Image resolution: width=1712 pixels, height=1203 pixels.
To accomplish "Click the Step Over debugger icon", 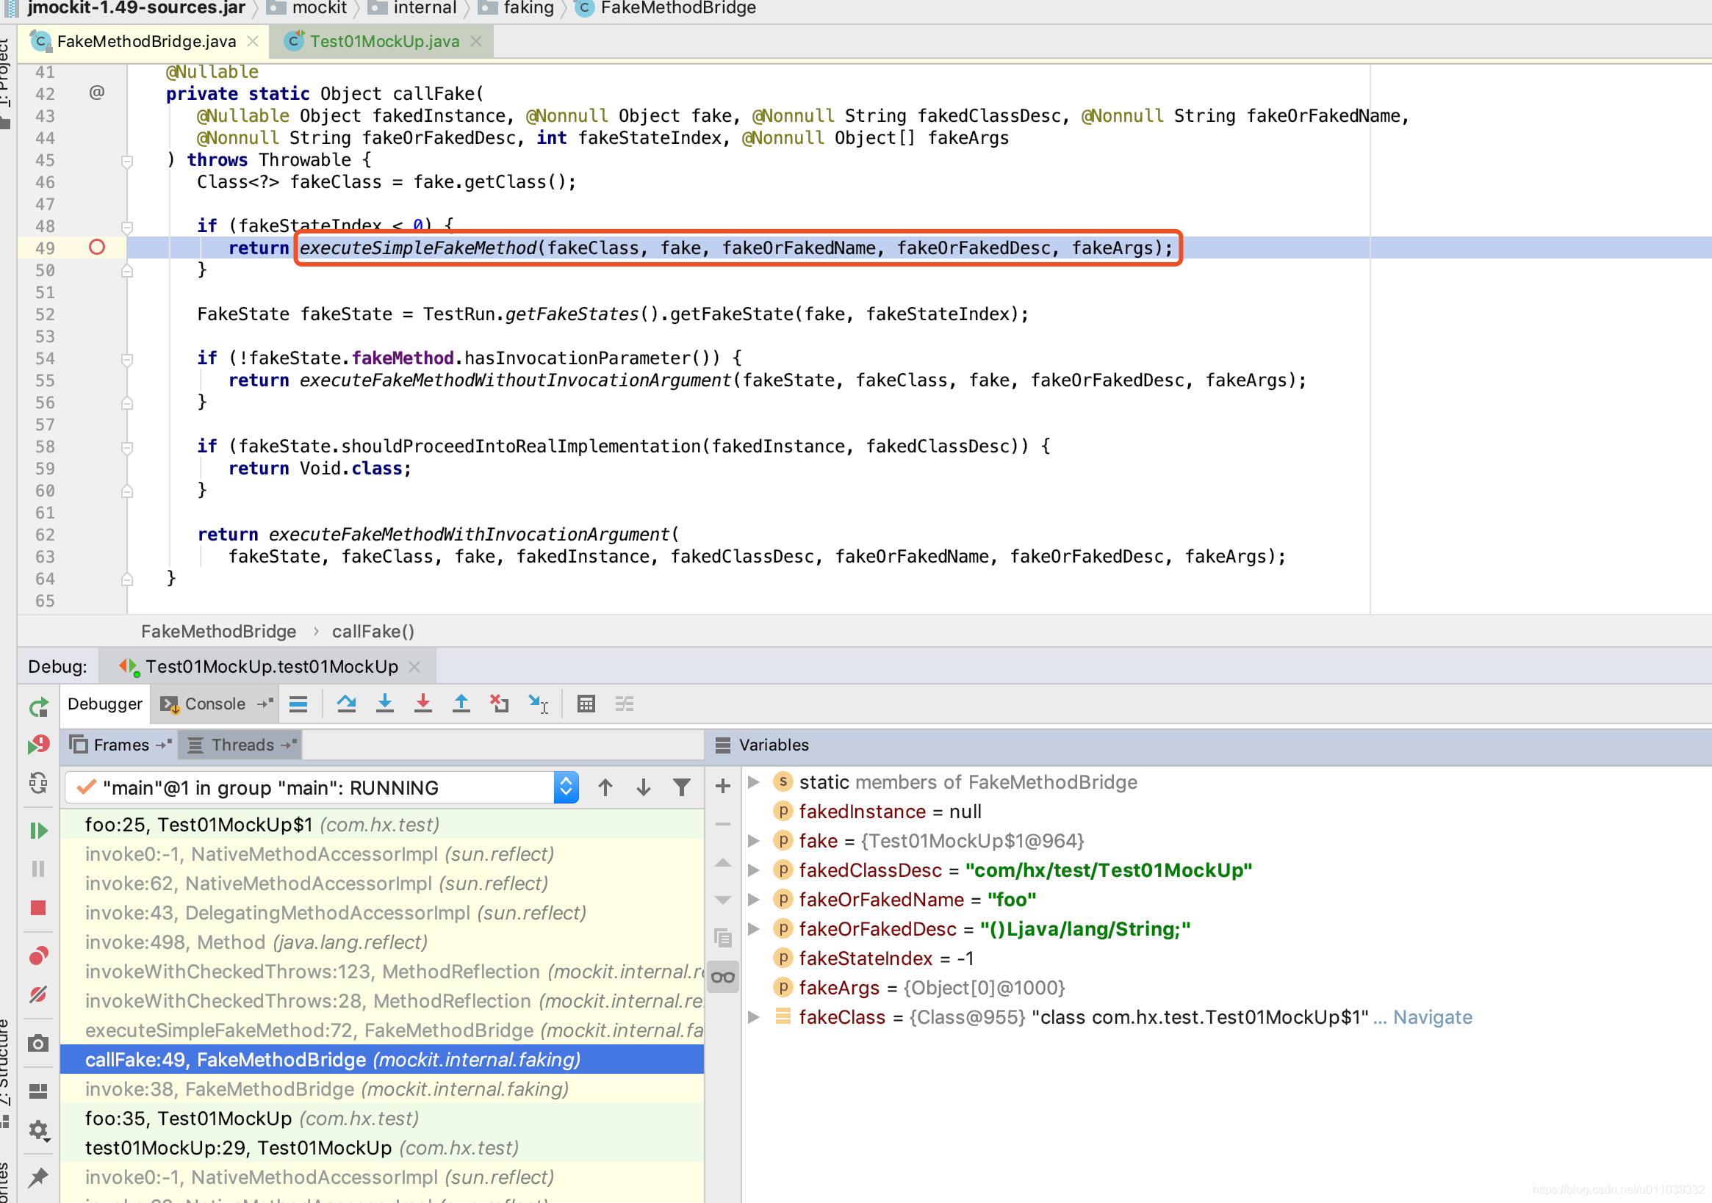I will pyautogui.click(x=346, y=704).
